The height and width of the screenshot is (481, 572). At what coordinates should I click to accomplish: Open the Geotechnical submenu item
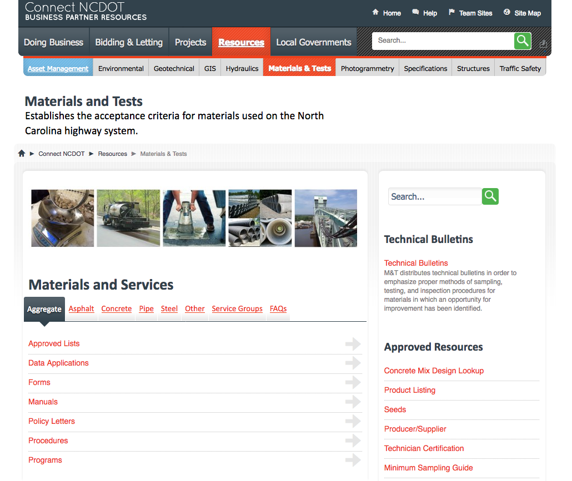(174, 69)
